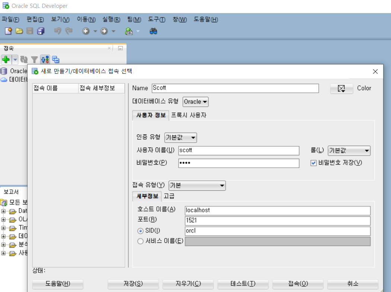Minimize the connections panel

(120, 48)
